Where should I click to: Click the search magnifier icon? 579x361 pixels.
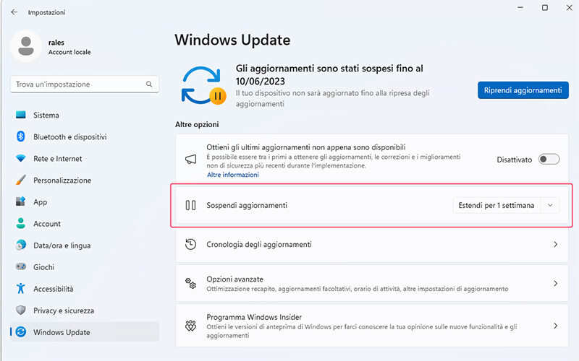[x=149, y=84]
